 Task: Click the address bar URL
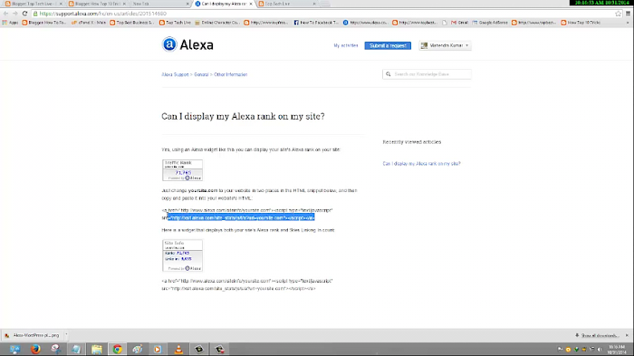pyautogui.click(x=102, y=14)
